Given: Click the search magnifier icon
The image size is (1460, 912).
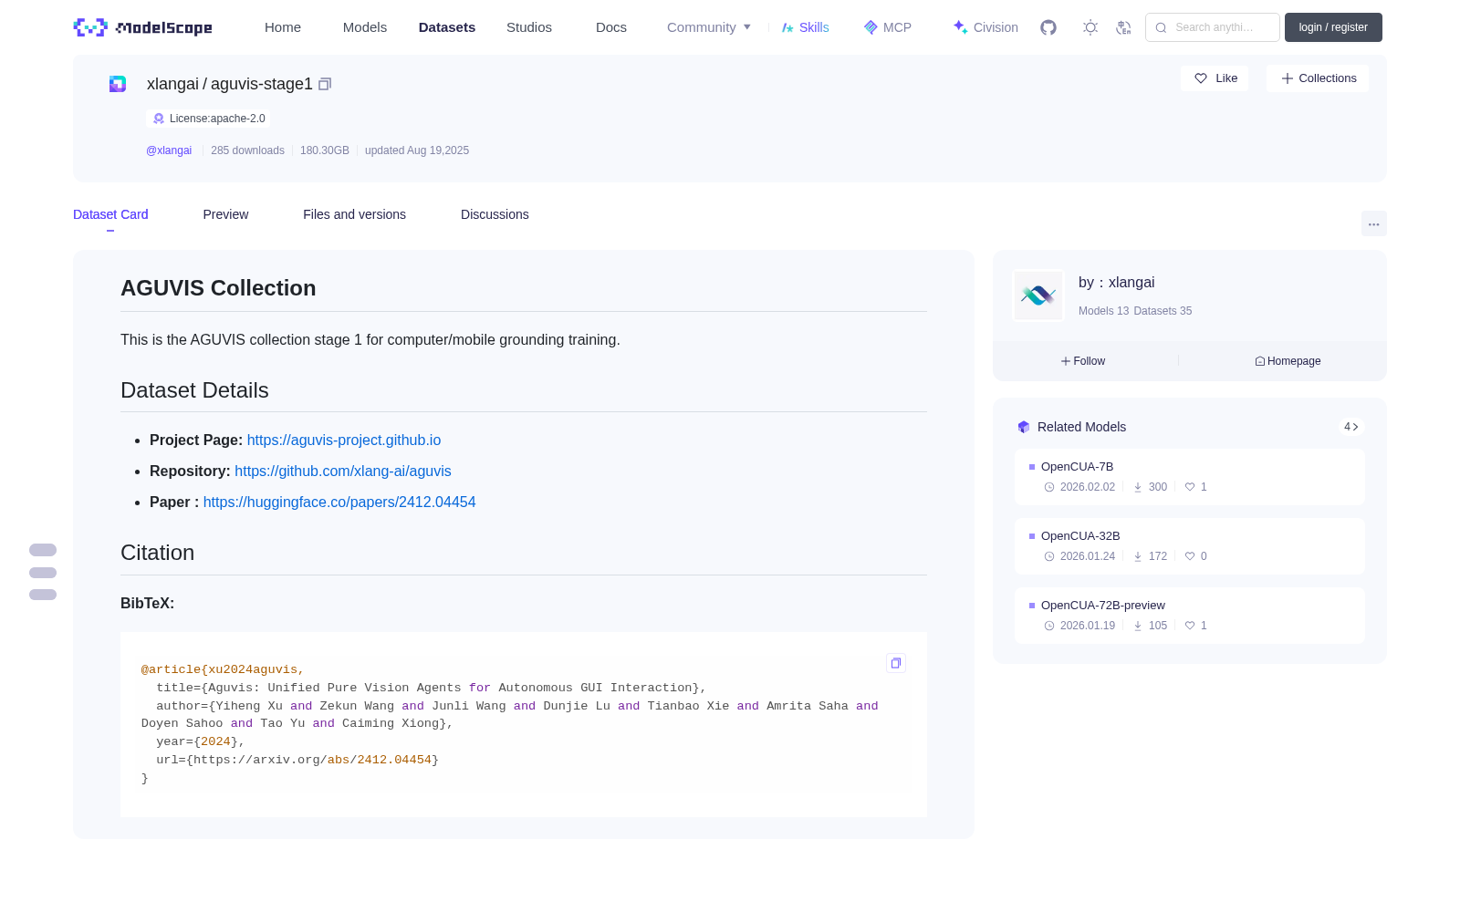Looking at the screenshot, I should click(1162, 27).
